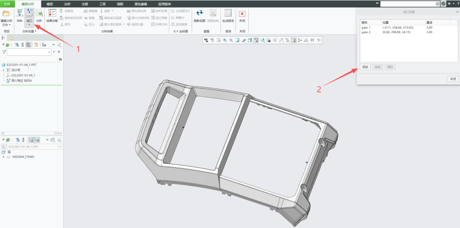Open the 温度 dropdown arrow
The height and width of the screenshot is (228, 460).
112,11
